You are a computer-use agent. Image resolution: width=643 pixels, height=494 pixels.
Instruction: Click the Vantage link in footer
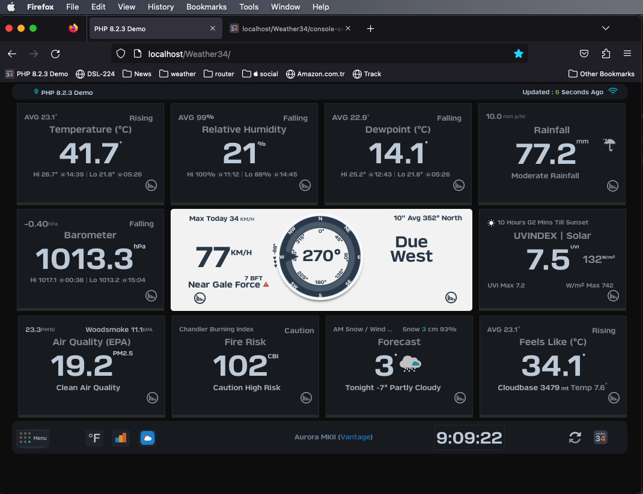(x=356, y=436)
